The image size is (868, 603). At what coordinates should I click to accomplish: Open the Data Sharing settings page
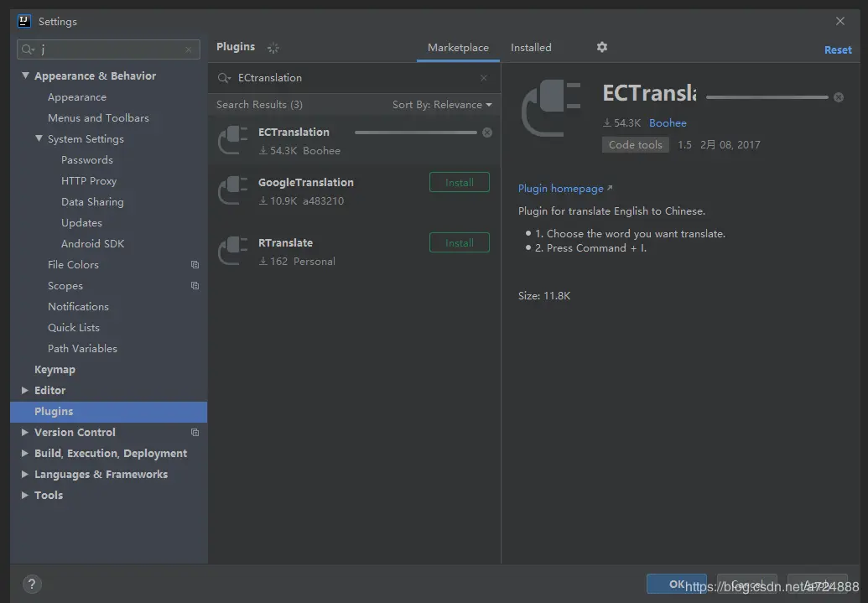tap(92, 202)
